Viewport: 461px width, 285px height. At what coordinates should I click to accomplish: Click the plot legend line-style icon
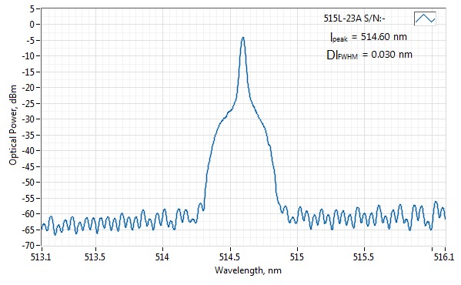tap(425, 18)
